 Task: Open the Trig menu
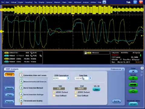35,2
